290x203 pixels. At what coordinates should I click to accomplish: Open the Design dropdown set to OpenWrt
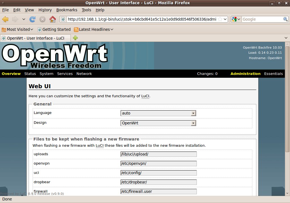tap(158, 123)
